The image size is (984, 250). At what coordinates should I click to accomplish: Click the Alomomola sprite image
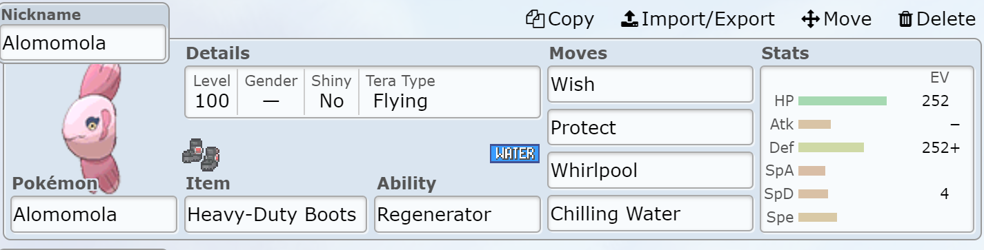[92, 127]
